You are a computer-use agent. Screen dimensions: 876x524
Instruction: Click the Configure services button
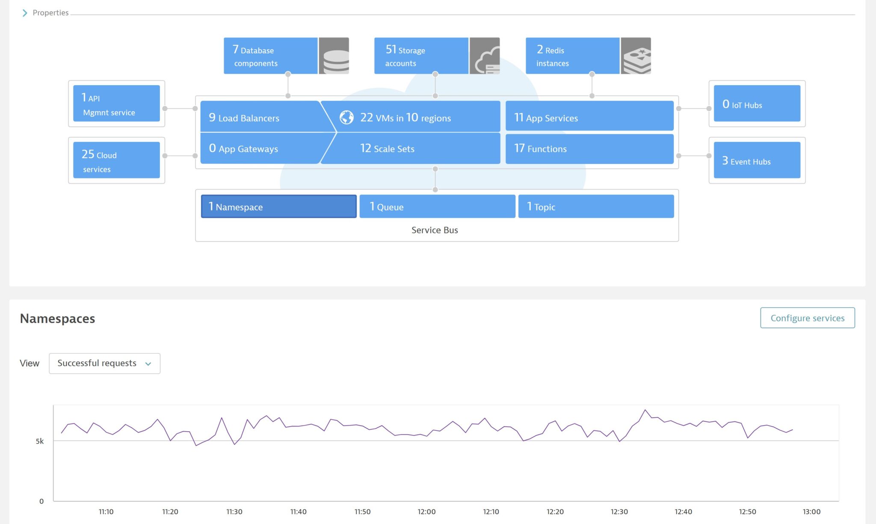pyautogui.click(x=807, y=318)
